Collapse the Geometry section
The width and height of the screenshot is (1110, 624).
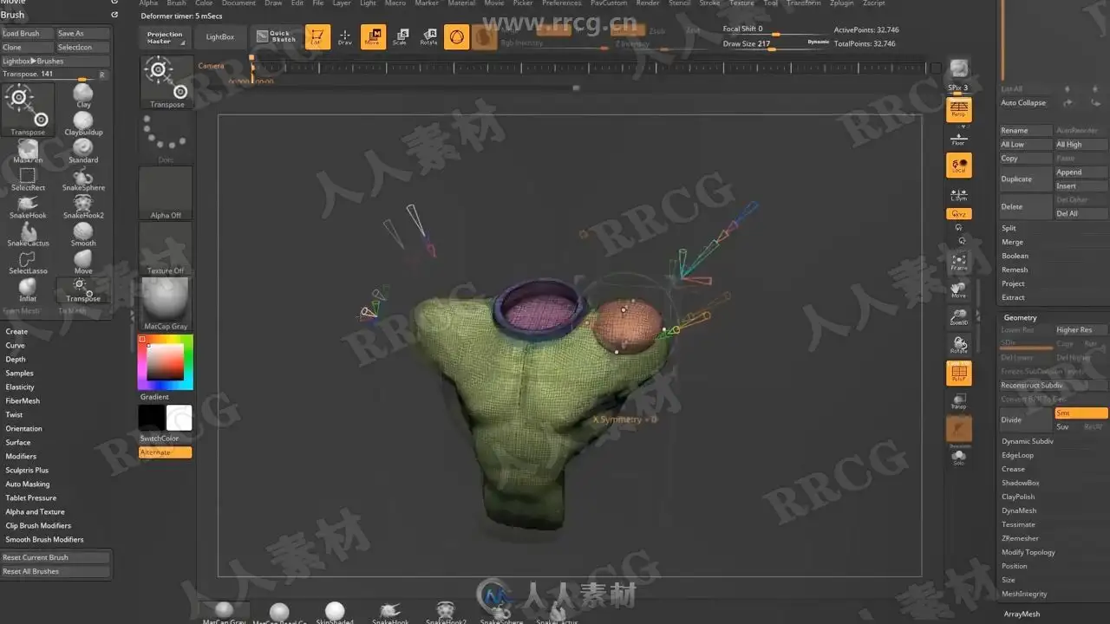[x=1021, y=317]
